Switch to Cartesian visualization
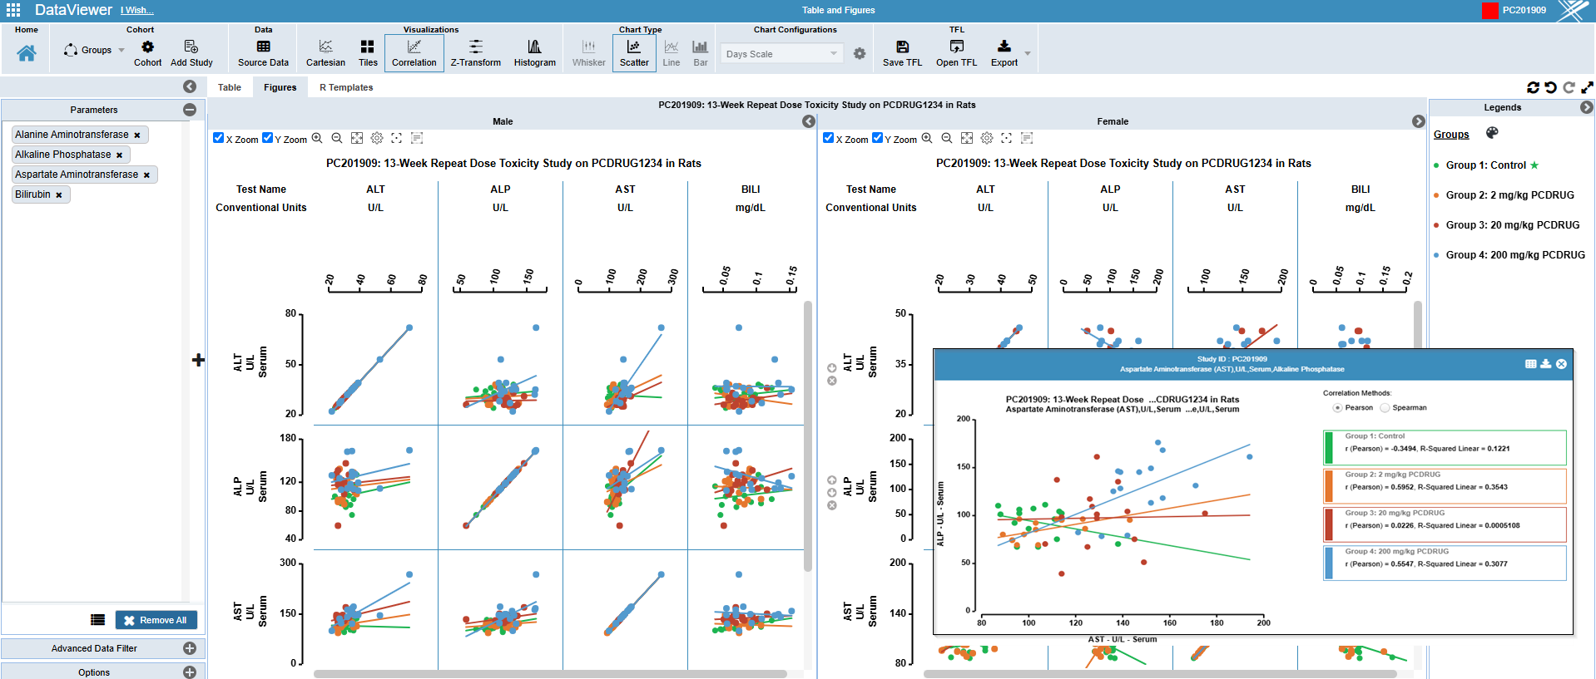The width and height of the screenshot is (1596, 679). coord(325,53)
